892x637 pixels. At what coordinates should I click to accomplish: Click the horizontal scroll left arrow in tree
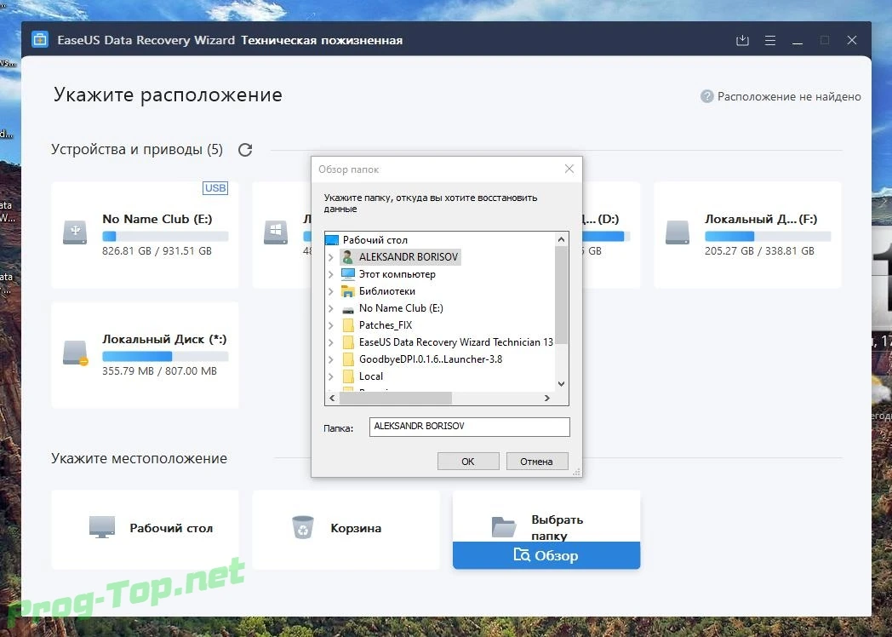(x=332, y=398)
